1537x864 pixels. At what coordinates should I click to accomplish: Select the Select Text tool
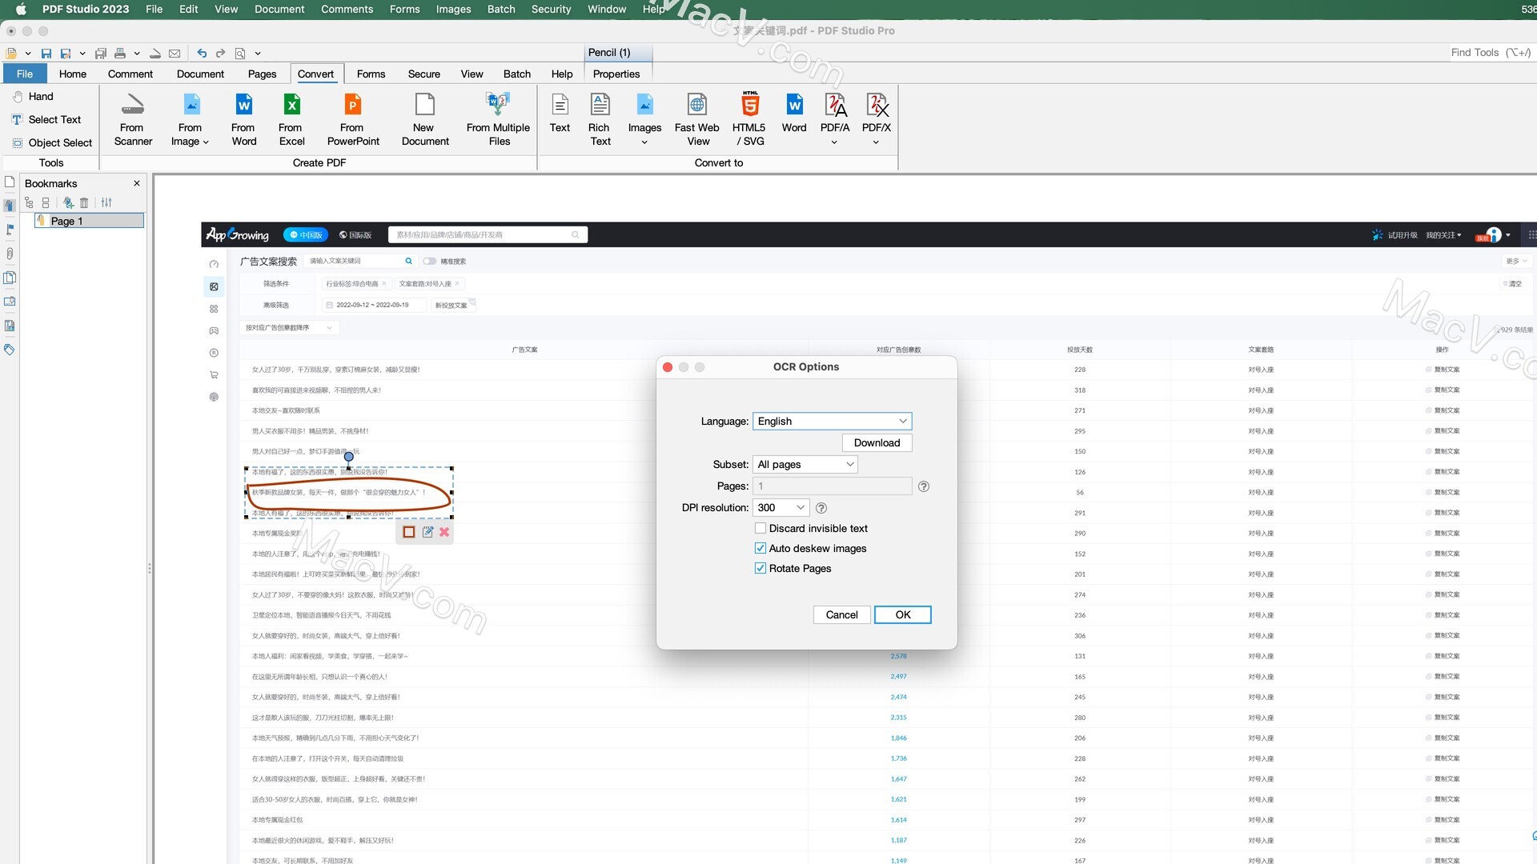(x=46, y=119)
